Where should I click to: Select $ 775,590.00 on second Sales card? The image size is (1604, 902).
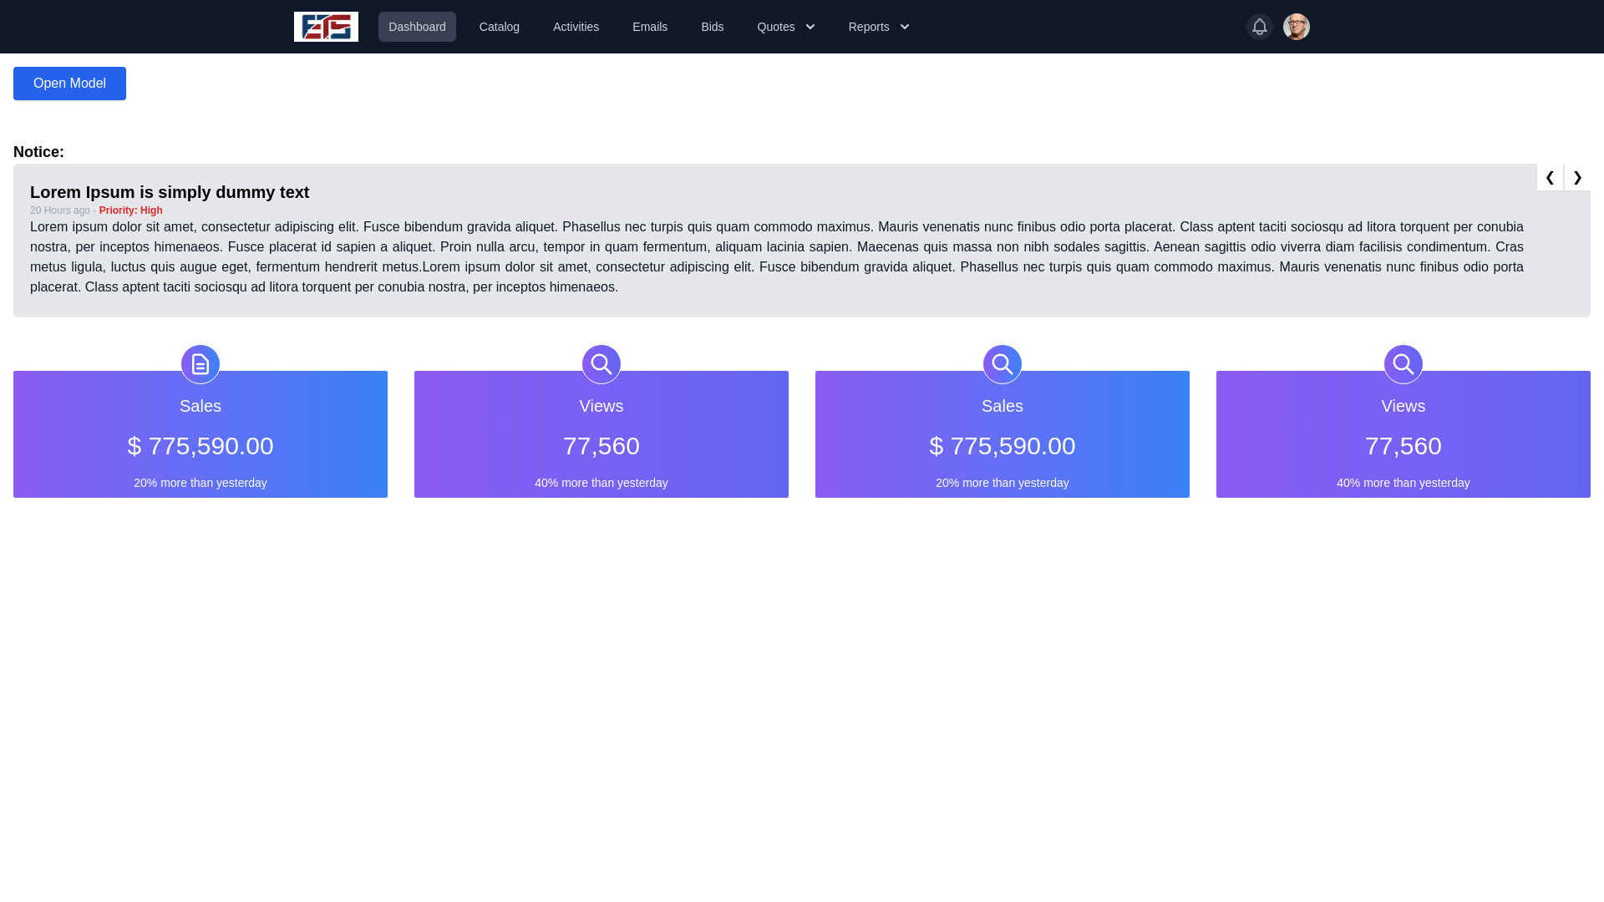[x=1002, y=446]
